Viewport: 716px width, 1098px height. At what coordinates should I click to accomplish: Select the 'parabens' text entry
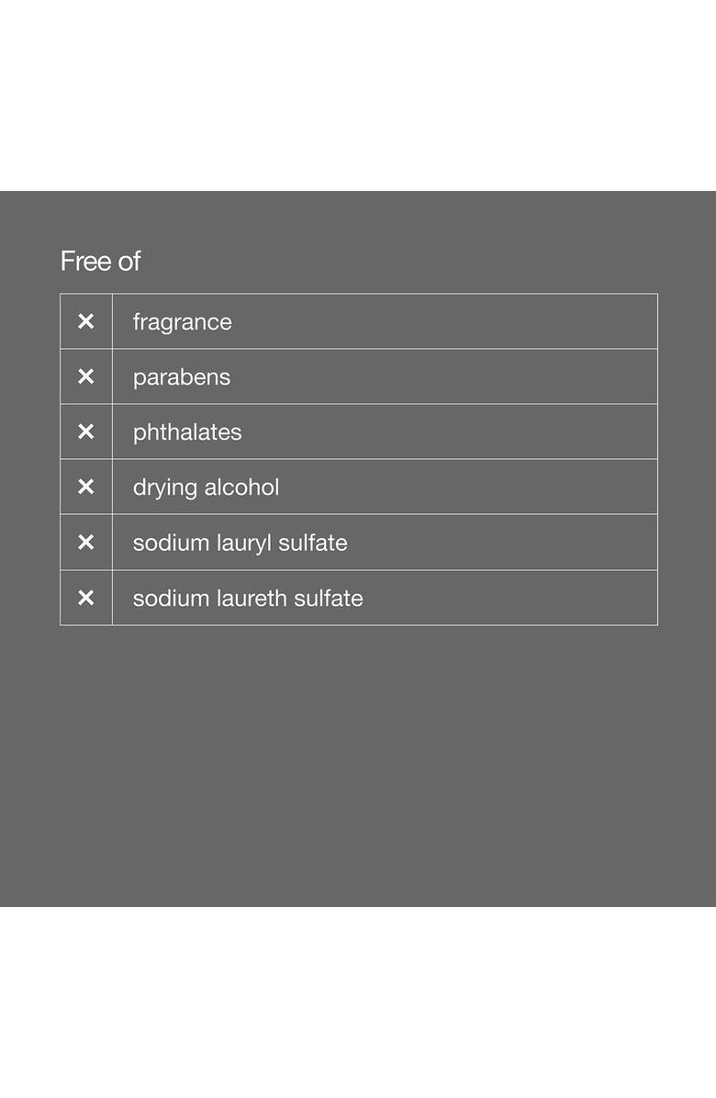pos(182,377)
